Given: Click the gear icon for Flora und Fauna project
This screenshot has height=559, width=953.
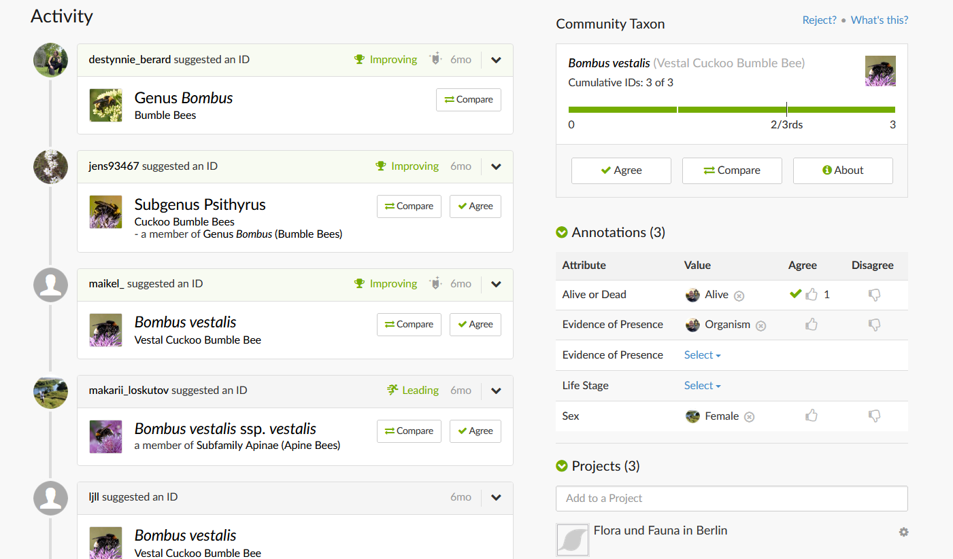Looking at the screenshot, I should tap(903, 532).
